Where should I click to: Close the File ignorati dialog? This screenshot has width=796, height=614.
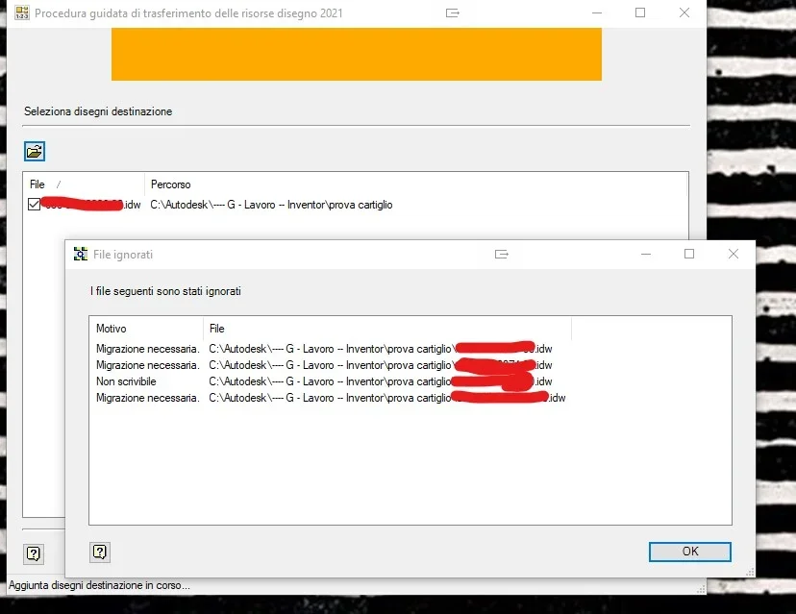click(x=734, y=254)
